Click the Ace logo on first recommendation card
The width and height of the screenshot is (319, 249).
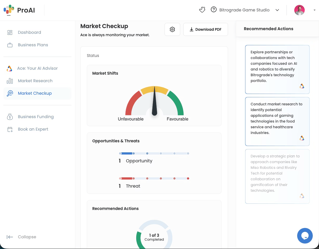tap(302, 86)
